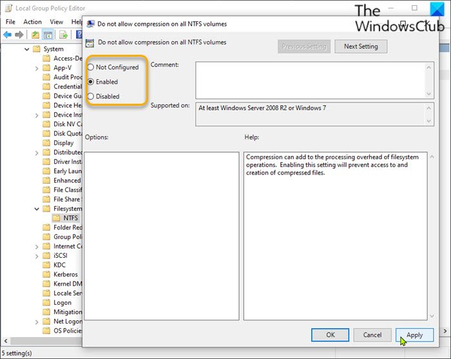Click the Previous Setting button
Viewport: 451px width, 359px height.
pyautogui.click(x=304, y=46)
